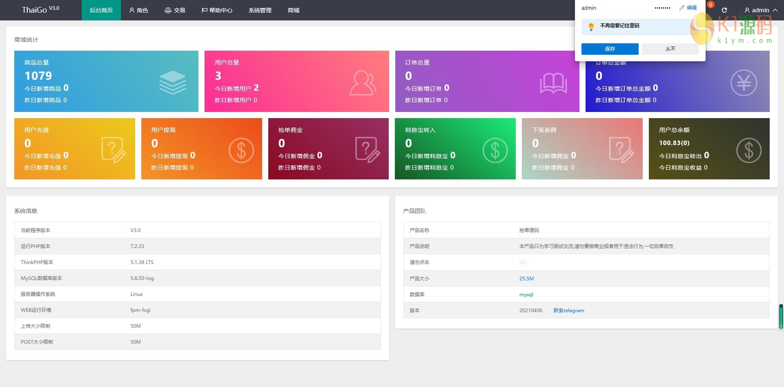
Task: Click the dollar icon on 用户提现 card
Action: pos(241,150)
